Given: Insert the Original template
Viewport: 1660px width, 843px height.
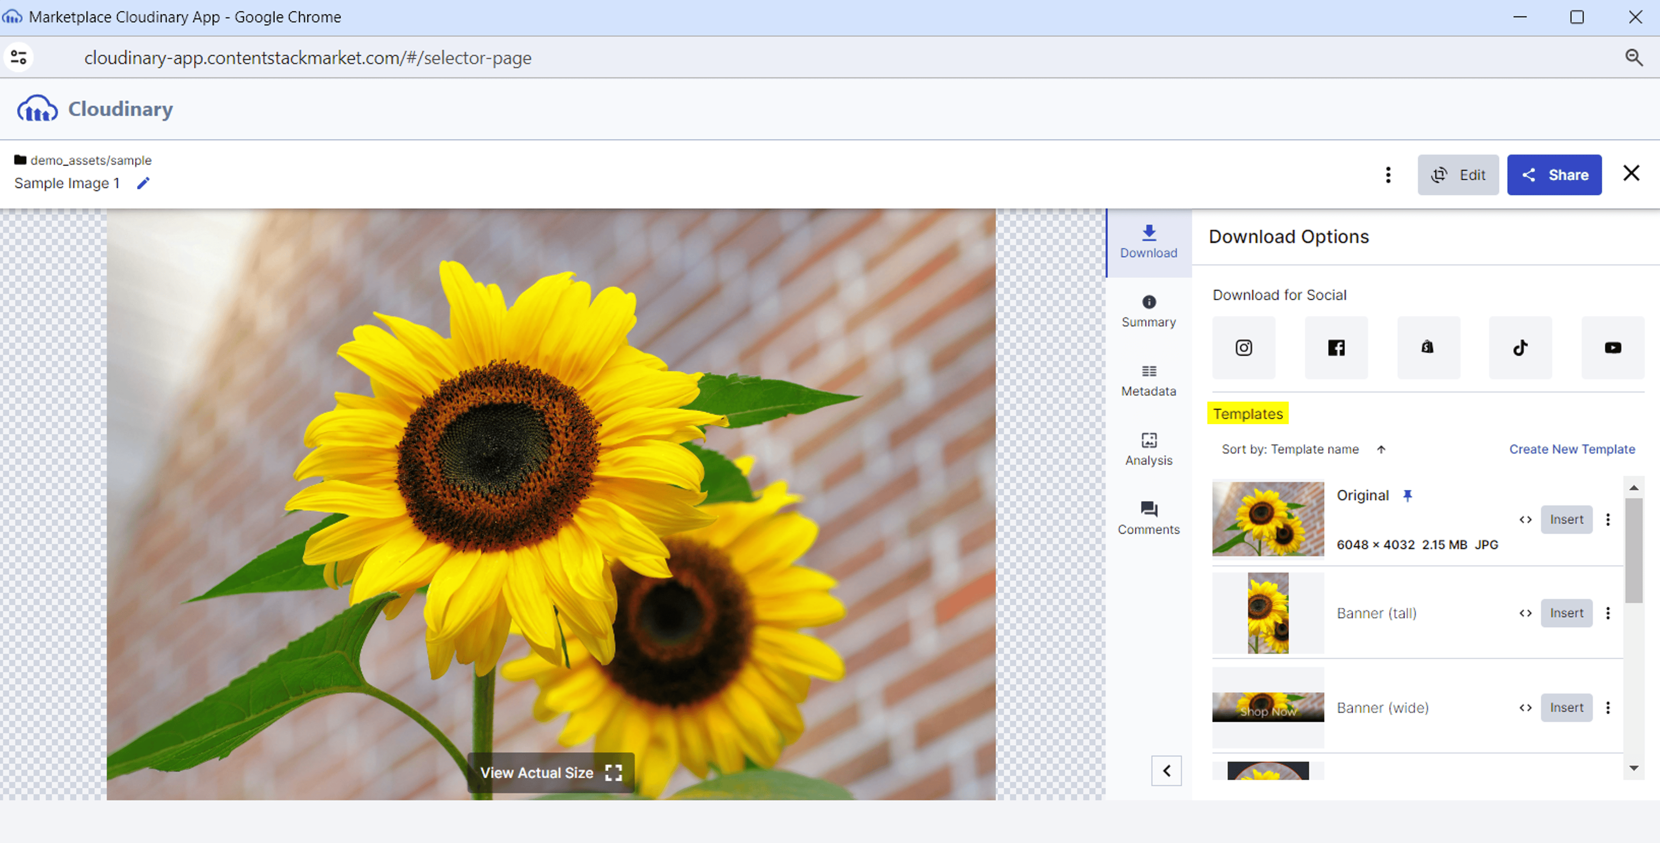Looking at the screenshot, I should [x=1566, y=520].
